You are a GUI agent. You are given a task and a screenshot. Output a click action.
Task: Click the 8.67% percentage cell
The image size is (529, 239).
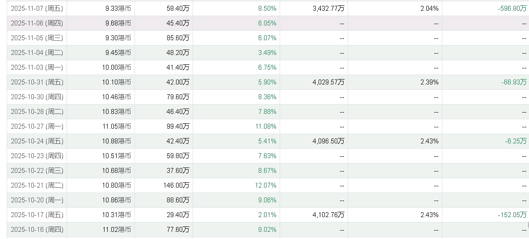[x=267, y=171]
